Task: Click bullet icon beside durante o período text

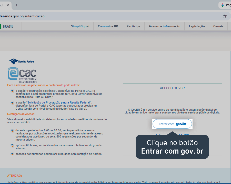Action: [12, 131]
